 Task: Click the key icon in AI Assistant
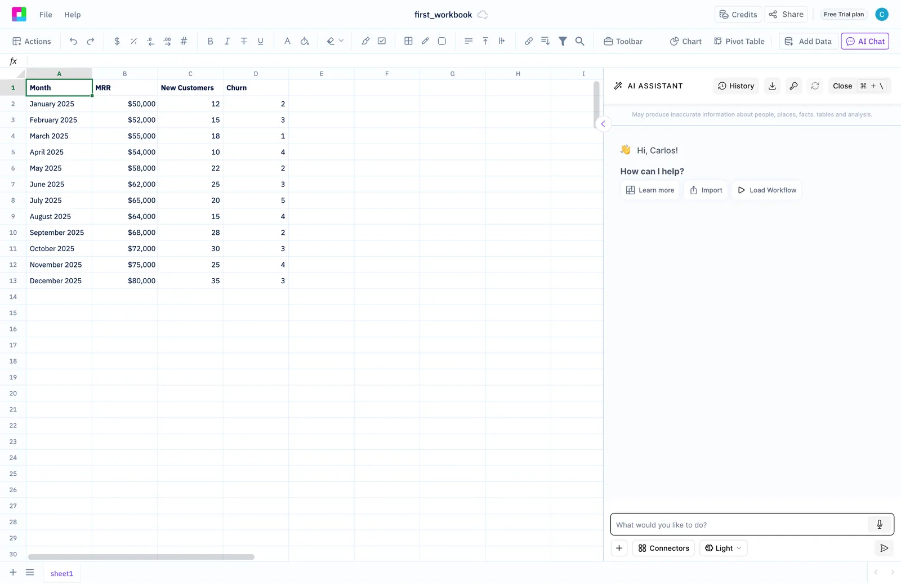[x=793, y=86]
